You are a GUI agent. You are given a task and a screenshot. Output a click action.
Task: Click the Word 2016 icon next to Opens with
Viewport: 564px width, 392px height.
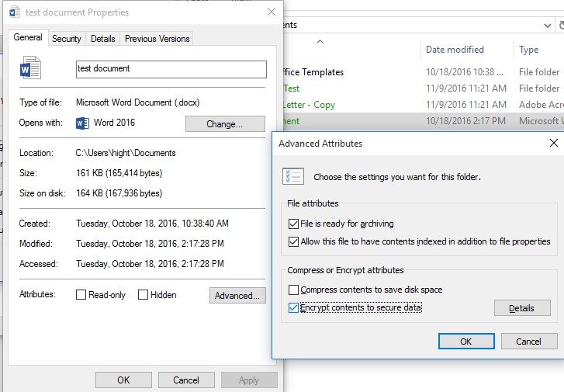click(x=82, y=123)
